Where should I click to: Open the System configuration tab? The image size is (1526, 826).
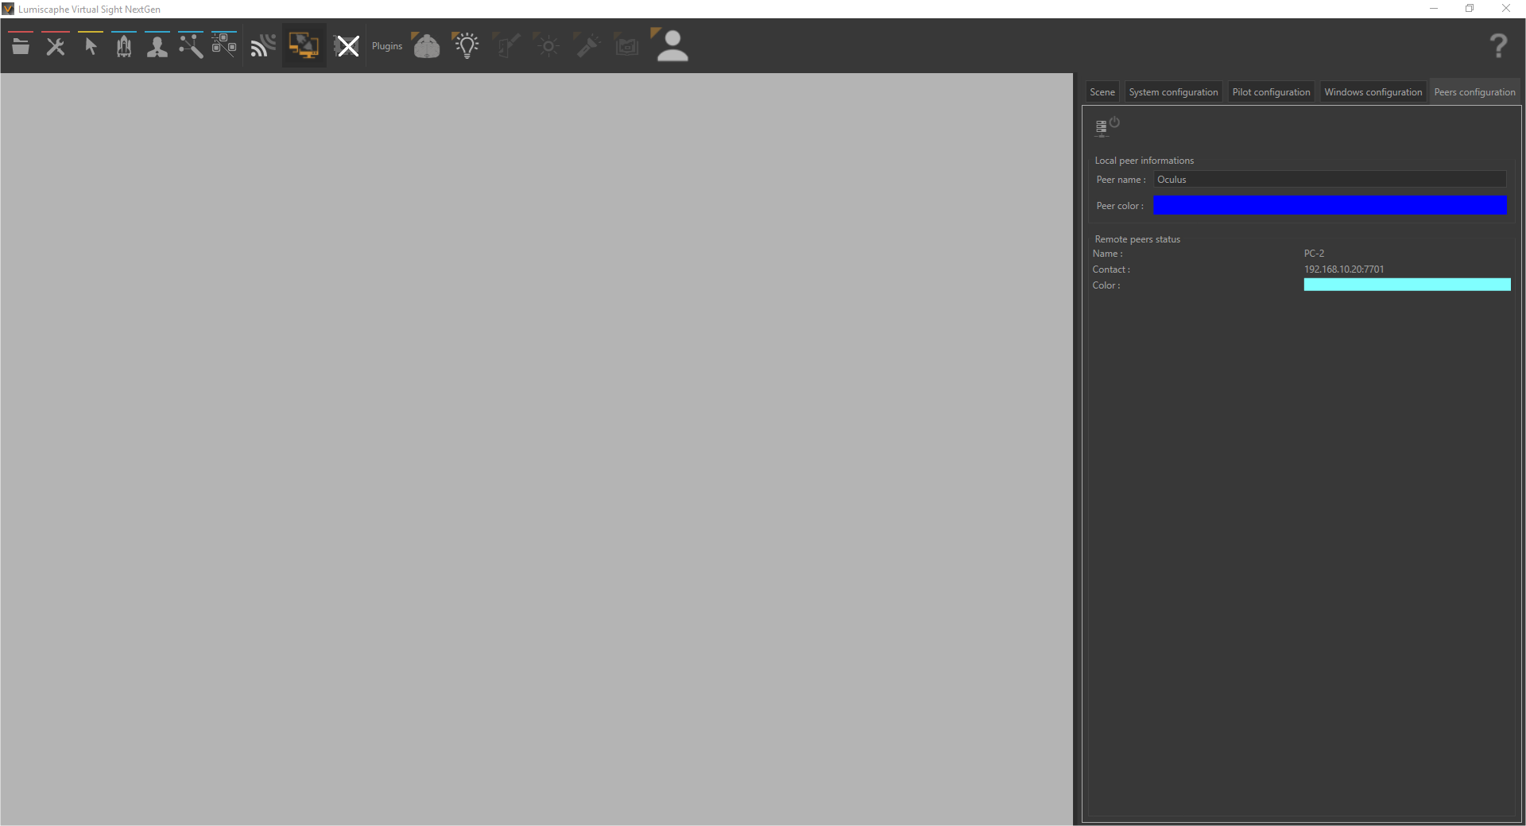1173,92
